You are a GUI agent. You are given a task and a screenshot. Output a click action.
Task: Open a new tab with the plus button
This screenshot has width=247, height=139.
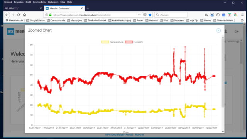point(88,8)
